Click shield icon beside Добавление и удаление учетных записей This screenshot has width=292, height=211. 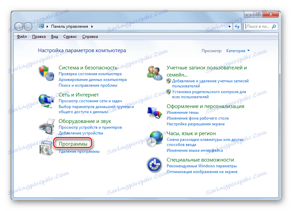(x=169, y=81)
